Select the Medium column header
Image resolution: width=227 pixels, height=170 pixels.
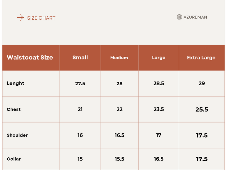coord(119,58)
